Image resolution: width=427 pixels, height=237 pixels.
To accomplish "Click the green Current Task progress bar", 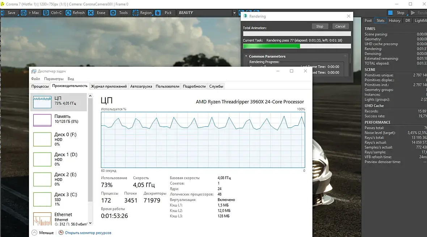I will [x=297, y=46].
